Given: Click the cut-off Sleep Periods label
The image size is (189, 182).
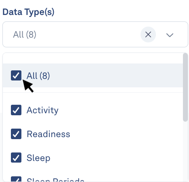Looking at the screenshot, I should point(55,180).
